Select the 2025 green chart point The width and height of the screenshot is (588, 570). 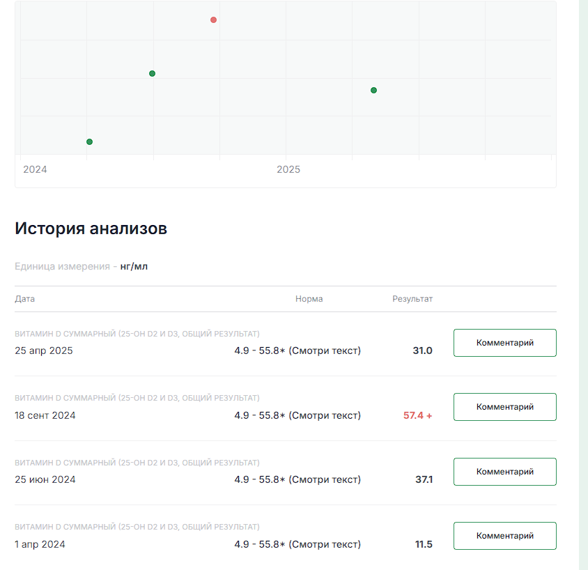373,91
